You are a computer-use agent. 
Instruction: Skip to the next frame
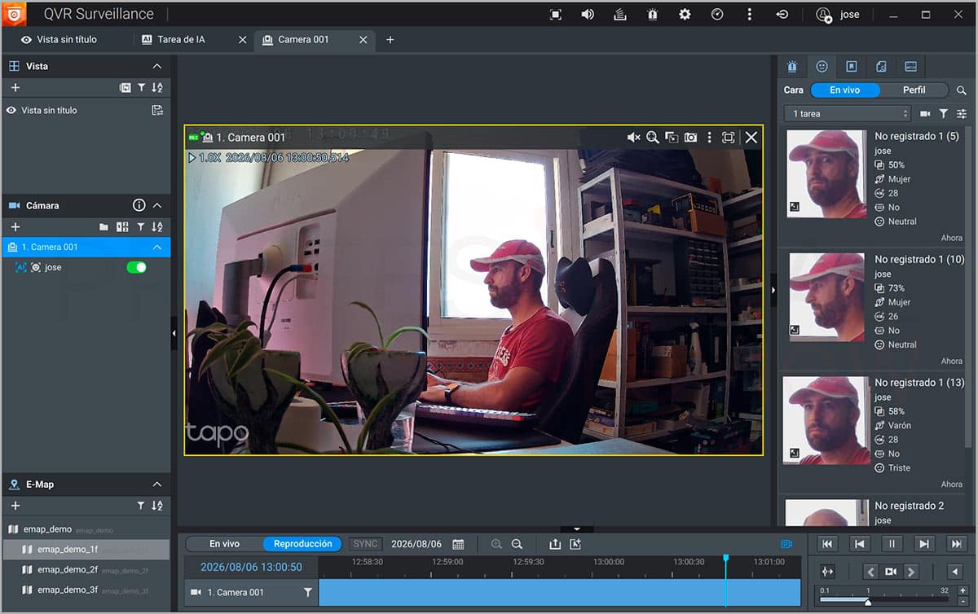click(924, 544)
